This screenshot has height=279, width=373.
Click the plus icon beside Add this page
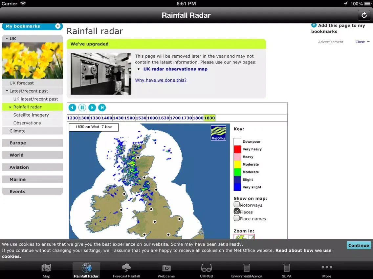tap(314, 25)
